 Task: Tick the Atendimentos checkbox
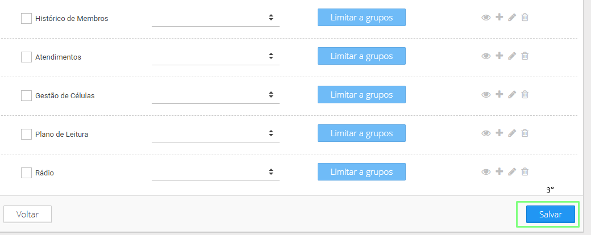(x=26, y=57)
